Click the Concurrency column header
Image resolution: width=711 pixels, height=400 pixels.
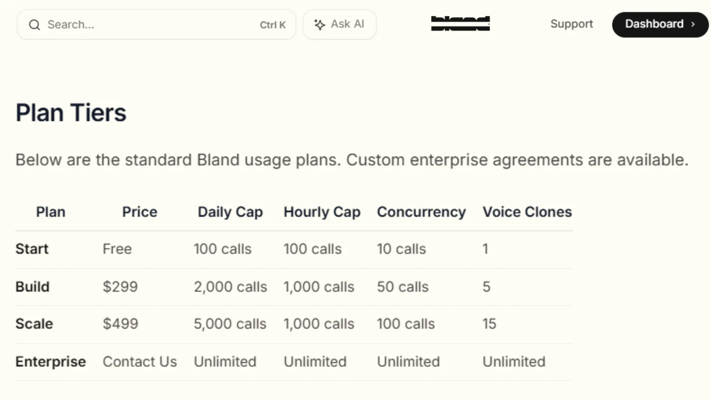point(422,212)
